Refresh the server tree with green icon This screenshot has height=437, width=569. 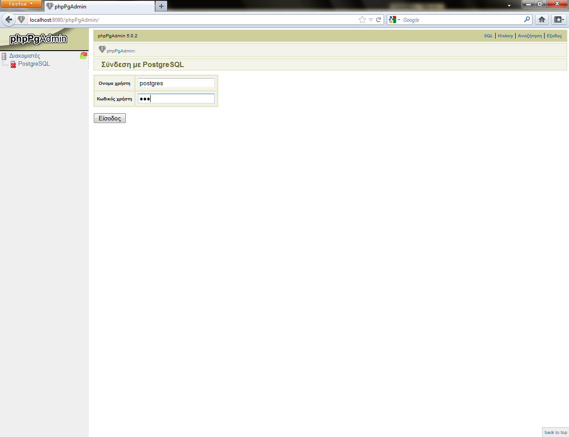83,56
